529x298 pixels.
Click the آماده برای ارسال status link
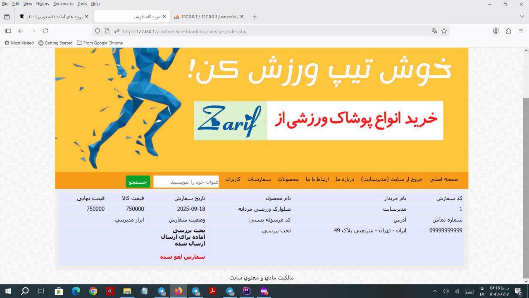point(183,237)
